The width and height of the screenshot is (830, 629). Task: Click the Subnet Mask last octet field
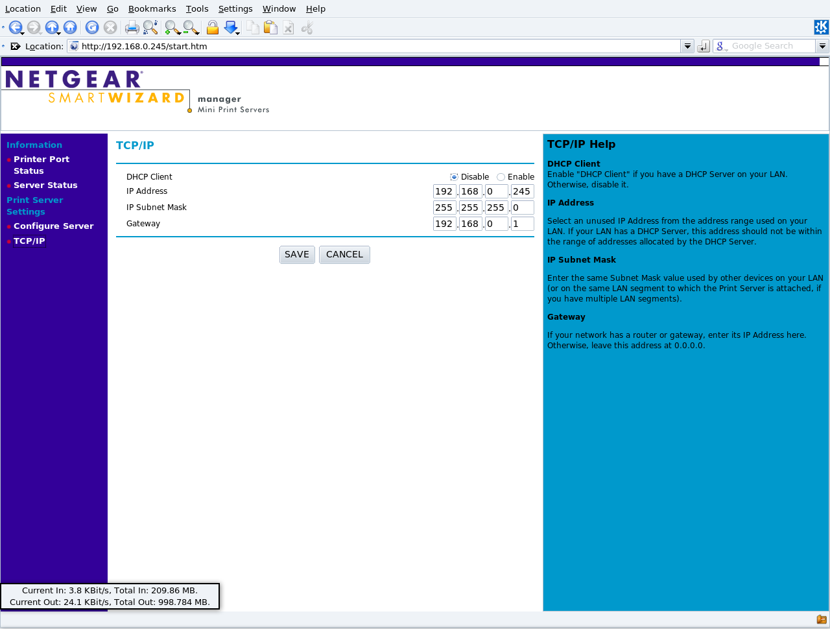pos(523,208)
